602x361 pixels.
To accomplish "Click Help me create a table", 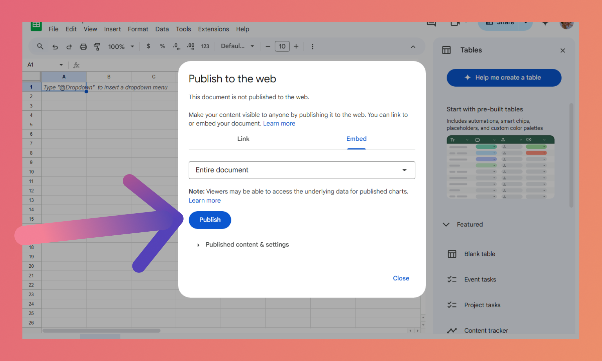I will 504,78.
